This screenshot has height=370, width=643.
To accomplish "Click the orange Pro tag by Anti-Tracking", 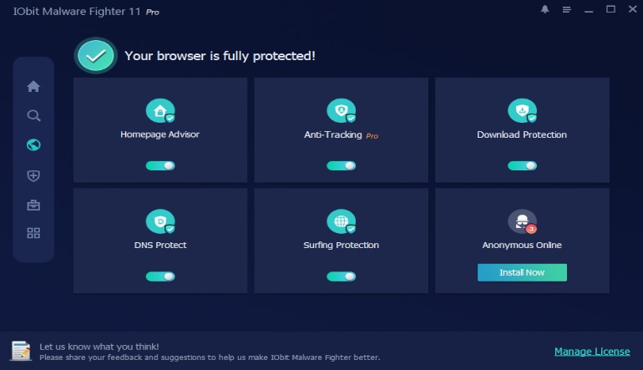I will [372, 136].
